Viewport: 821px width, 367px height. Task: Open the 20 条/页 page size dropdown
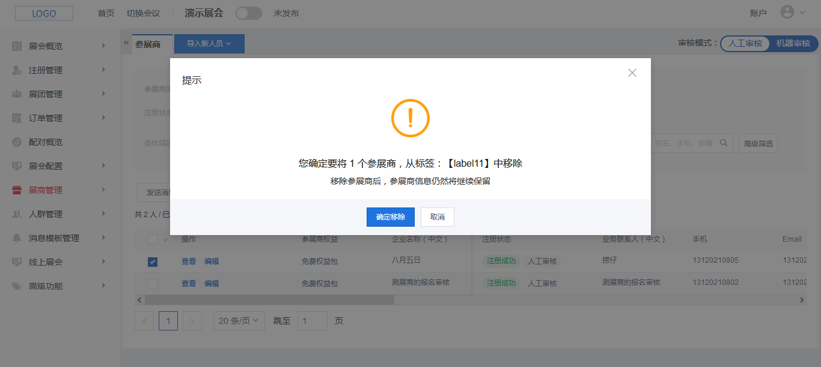239,321
